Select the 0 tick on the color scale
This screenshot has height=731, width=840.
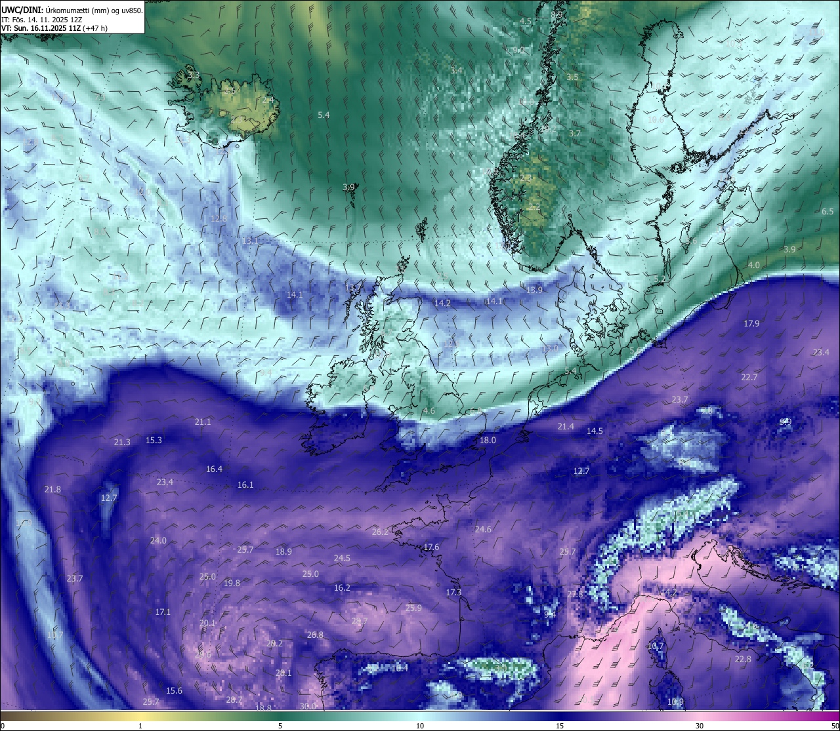click(x=3, y=726)
